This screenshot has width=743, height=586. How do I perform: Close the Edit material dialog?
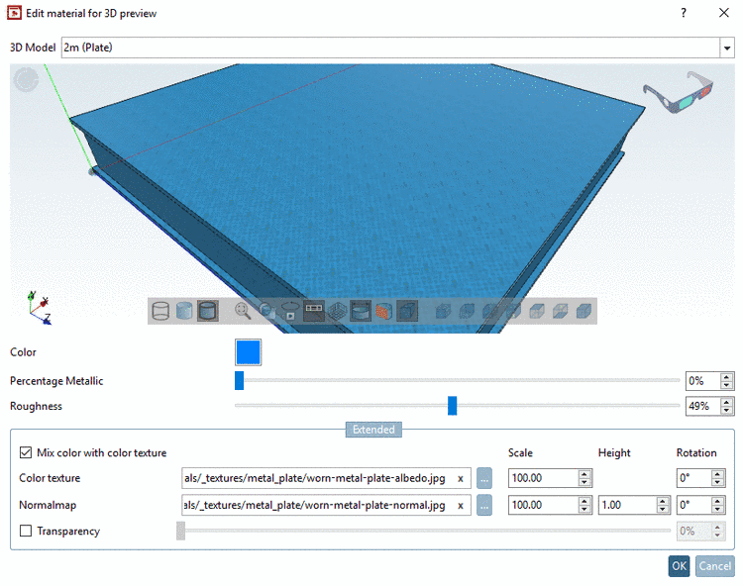point(723,13)
